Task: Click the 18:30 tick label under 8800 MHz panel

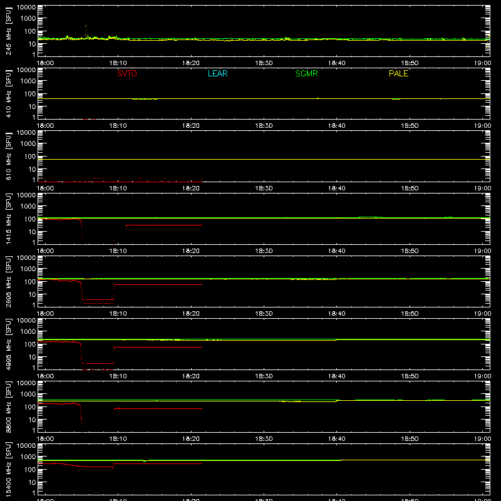Action: (x=264, y=439)
